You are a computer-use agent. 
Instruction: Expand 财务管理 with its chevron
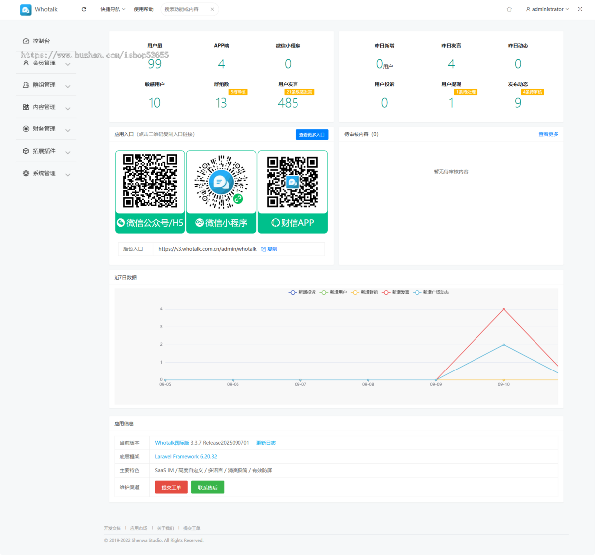click(x=68, y=130)
